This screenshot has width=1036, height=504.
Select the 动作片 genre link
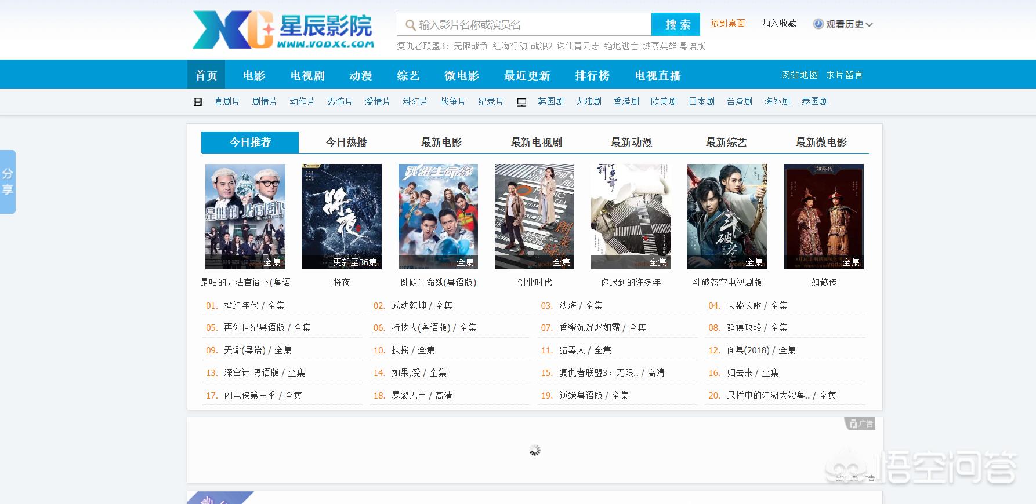coord(302,101)
